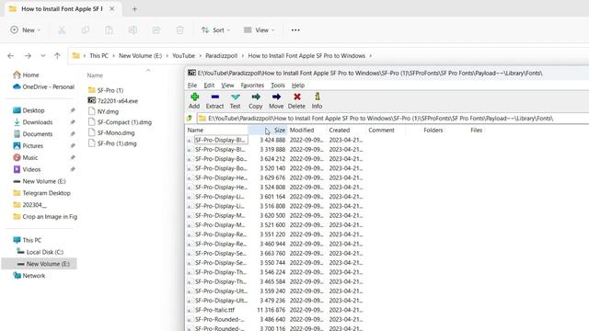
Task: Open View dropdown in File Explorer
Action: click(x=260, y=30)
